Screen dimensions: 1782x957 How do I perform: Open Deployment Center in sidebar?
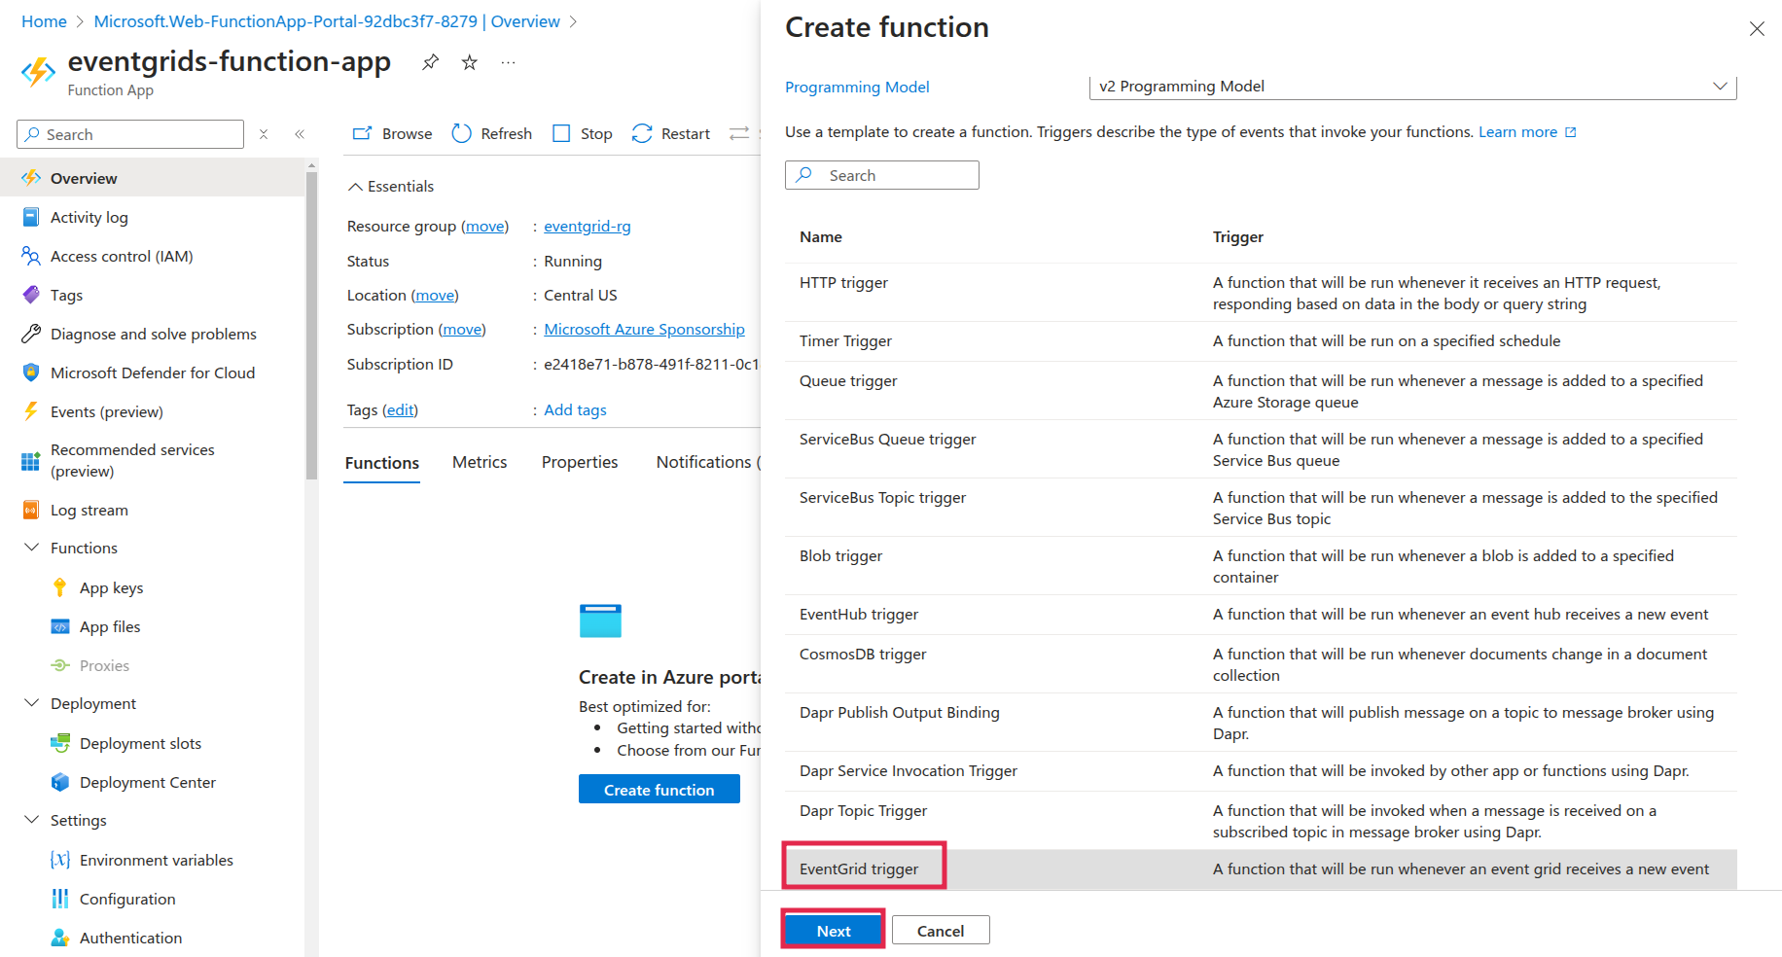147,782
